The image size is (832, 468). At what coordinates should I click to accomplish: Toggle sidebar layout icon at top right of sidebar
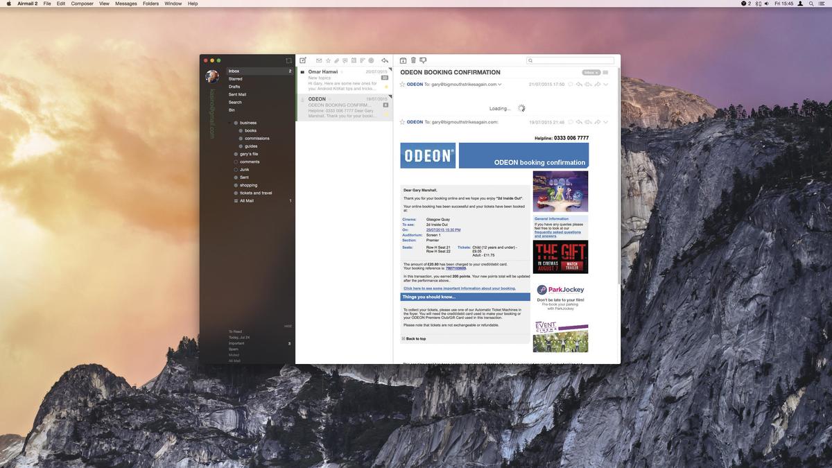click(x=289, y=61)
